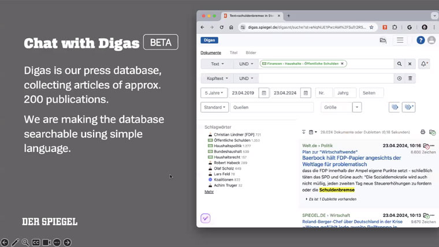Image resolution: width=439 pixels, height=247 pixels.
Task: Expand the 'Es ist 1 Dublette vorhanden' note
Action: [331, 199]
